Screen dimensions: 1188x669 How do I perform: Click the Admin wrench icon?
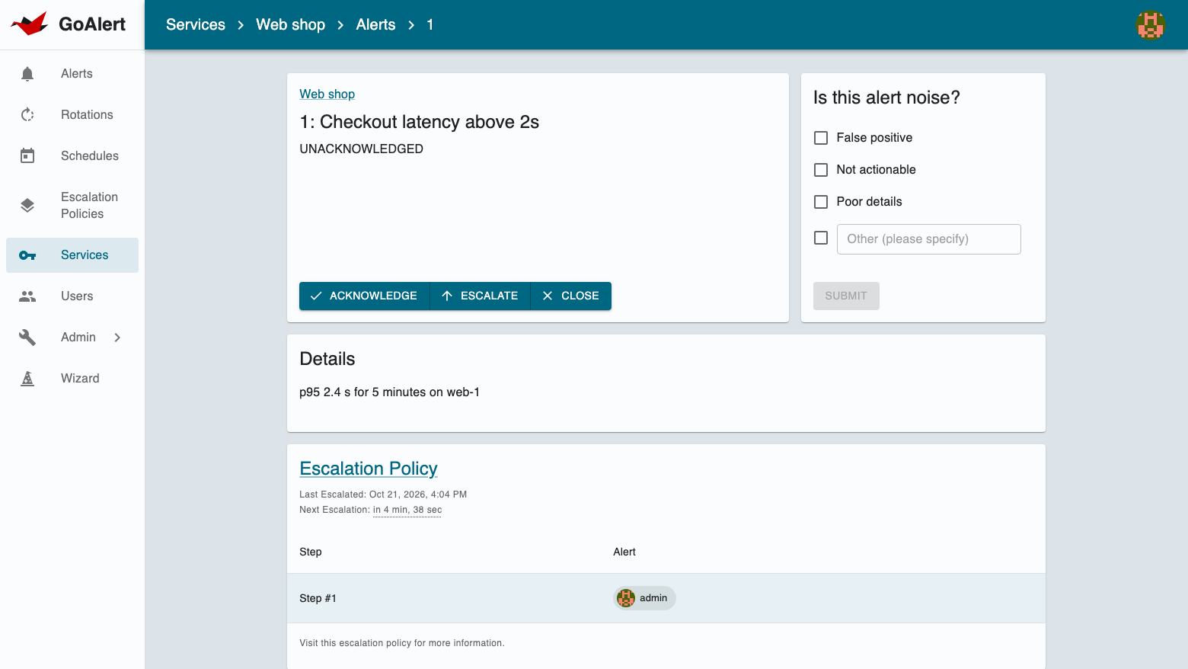[x=27, y=338]
